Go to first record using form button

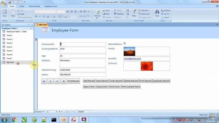point(44,81)
